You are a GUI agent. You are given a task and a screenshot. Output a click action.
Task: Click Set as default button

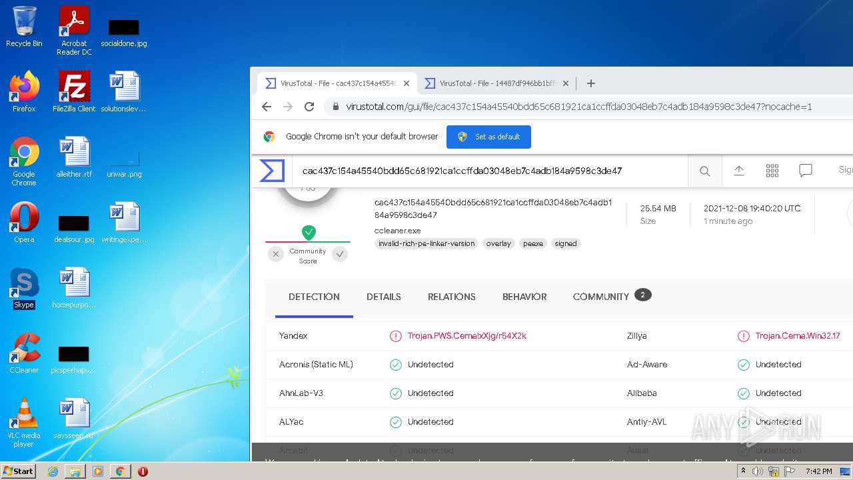488,137
